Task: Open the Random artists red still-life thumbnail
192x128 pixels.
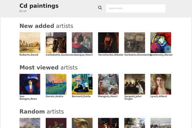Action: pyautogui.click(x=56, y=123)
